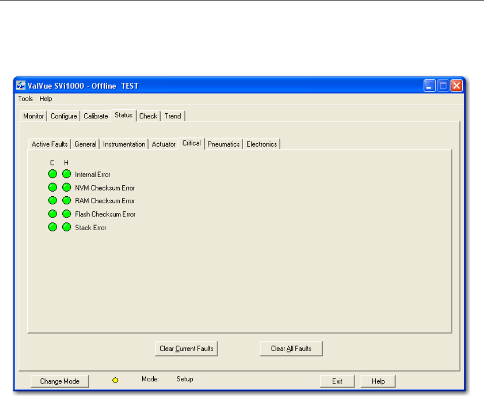Switch to the Monitor tab
The height and width of the screenshot is (396, 484).
(33, 116)
